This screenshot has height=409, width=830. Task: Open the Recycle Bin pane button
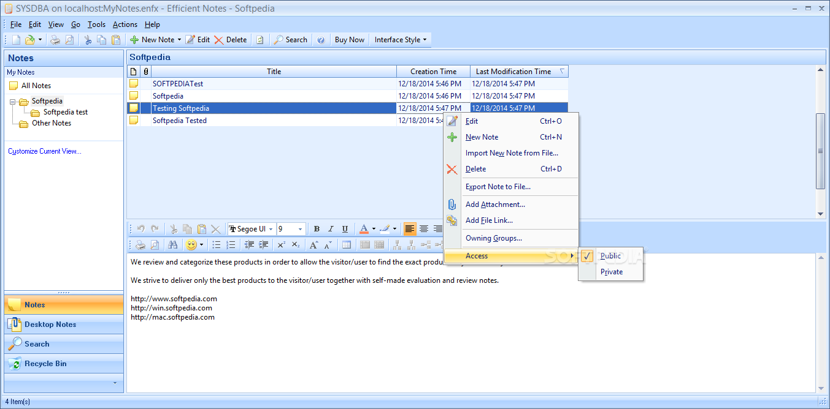[x=64, y=364]
